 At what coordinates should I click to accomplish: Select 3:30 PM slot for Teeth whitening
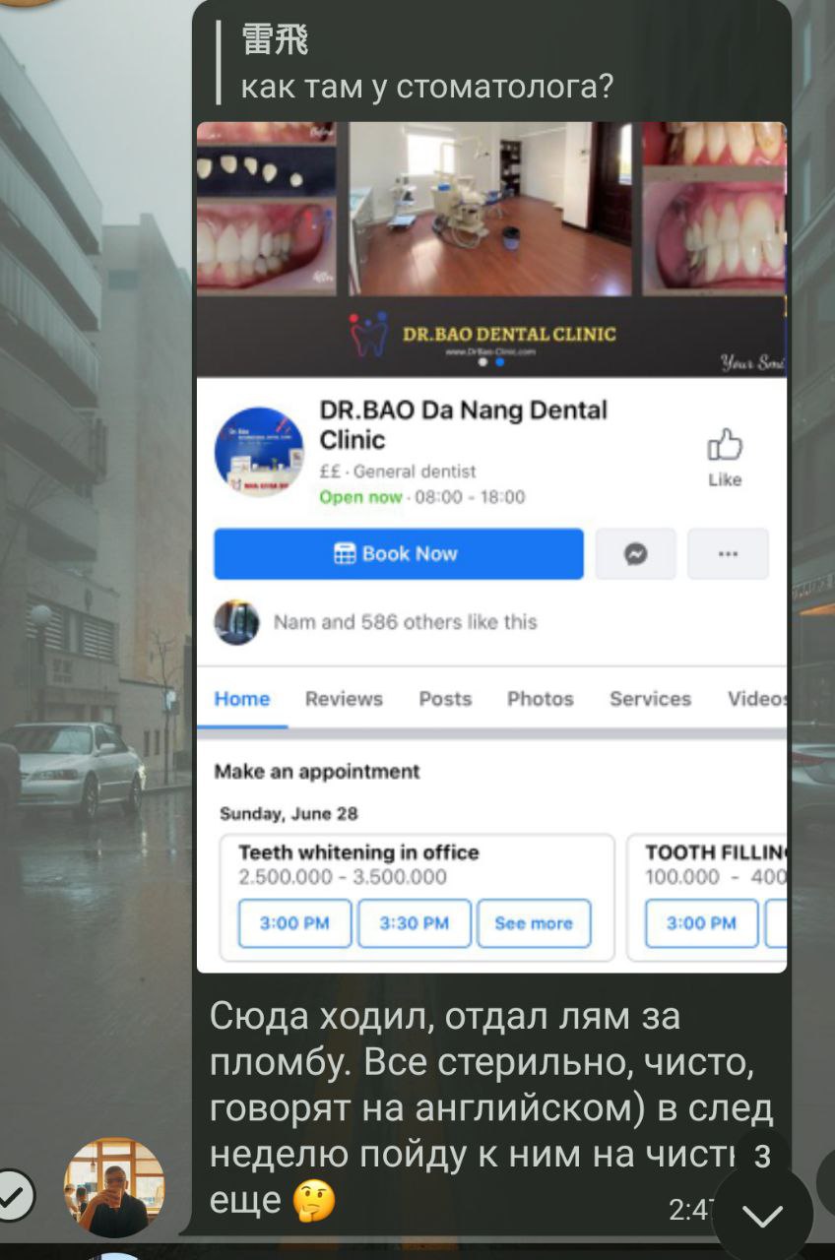coord(415,923)
